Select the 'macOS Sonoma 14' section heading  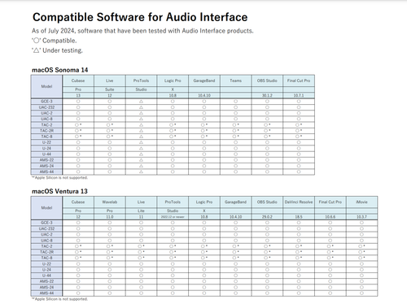coord(60,70)
